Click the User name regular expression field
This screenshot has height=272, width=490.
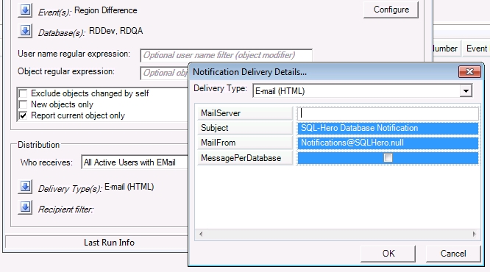(226, 55)
